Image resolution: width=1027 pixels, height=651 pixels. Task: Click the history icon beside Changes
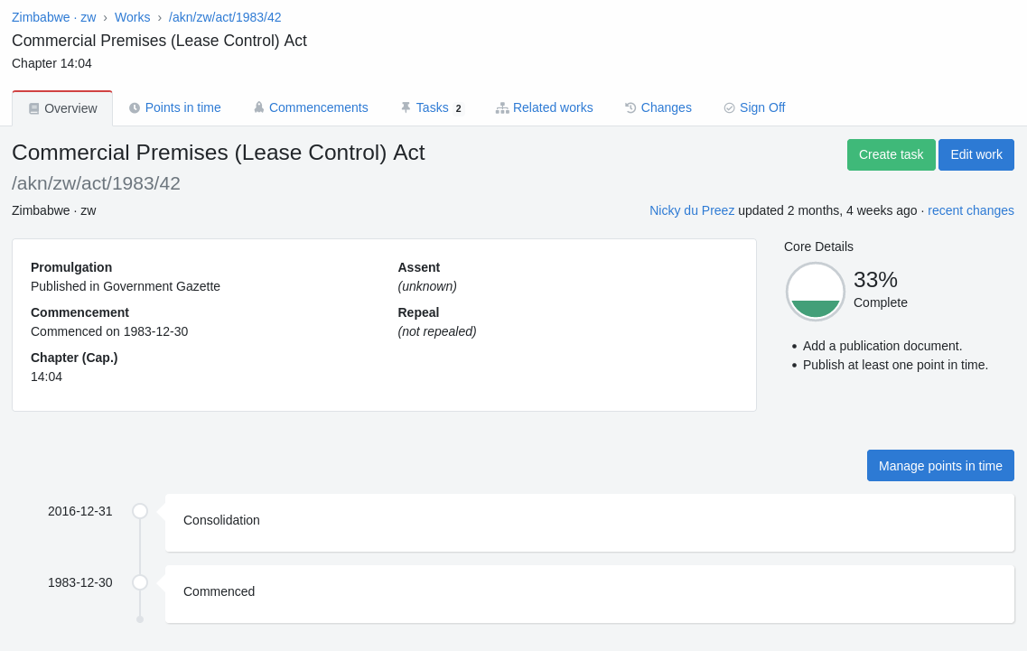[630, 107]
